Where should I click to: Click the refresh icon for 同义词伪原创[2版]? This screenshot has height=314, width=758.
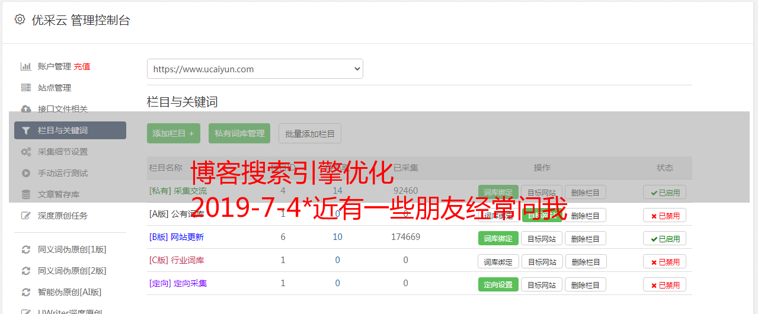coord(25,271)
